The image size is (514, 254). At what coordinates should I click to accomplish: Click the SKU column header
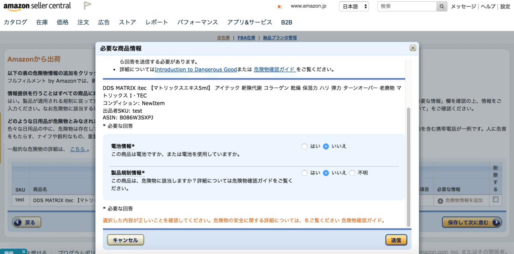[20, 189]
